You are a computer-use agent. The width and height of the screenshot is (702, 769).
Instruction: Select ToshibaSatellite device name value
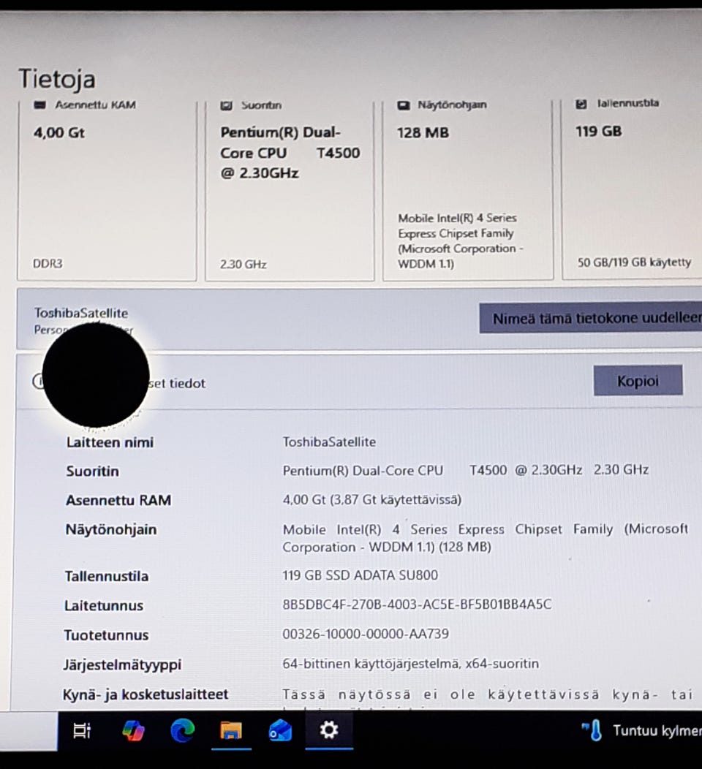(x=329, y=442)
